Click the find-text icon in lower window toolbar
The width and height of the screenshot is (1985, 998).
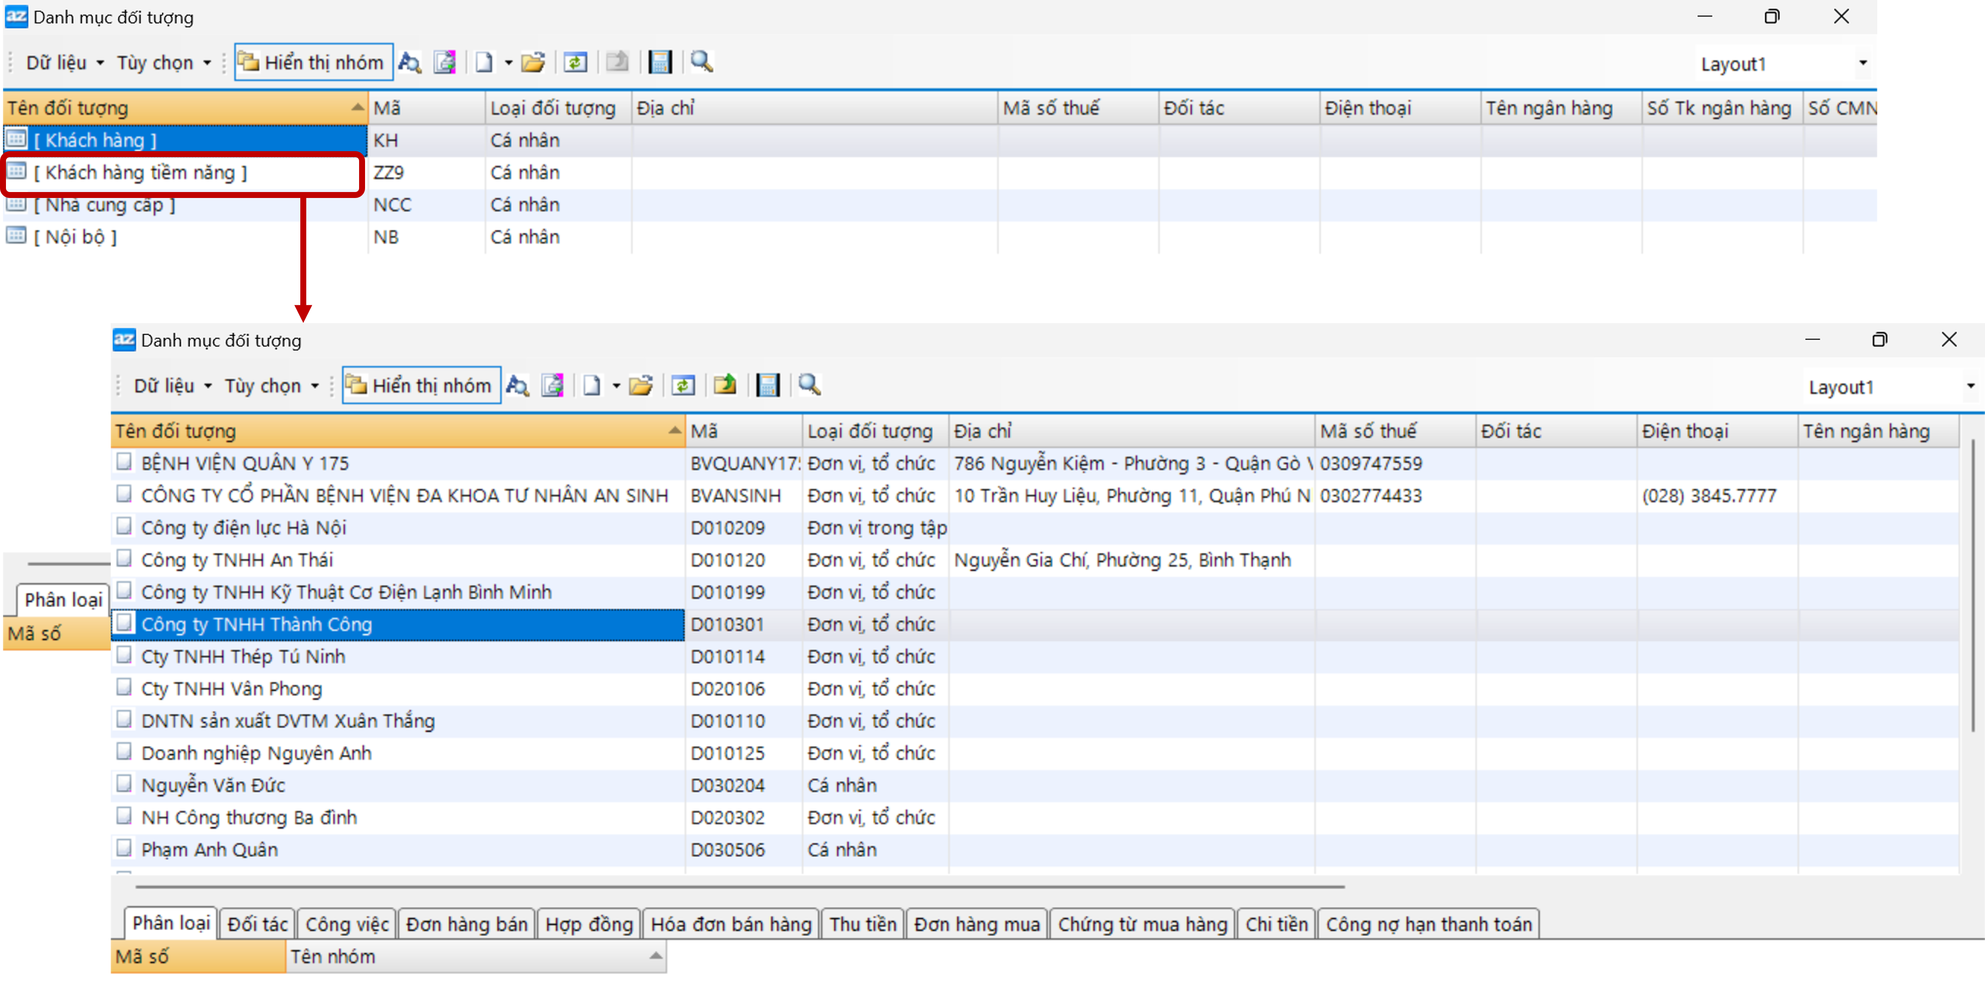[x=518, y=385]
